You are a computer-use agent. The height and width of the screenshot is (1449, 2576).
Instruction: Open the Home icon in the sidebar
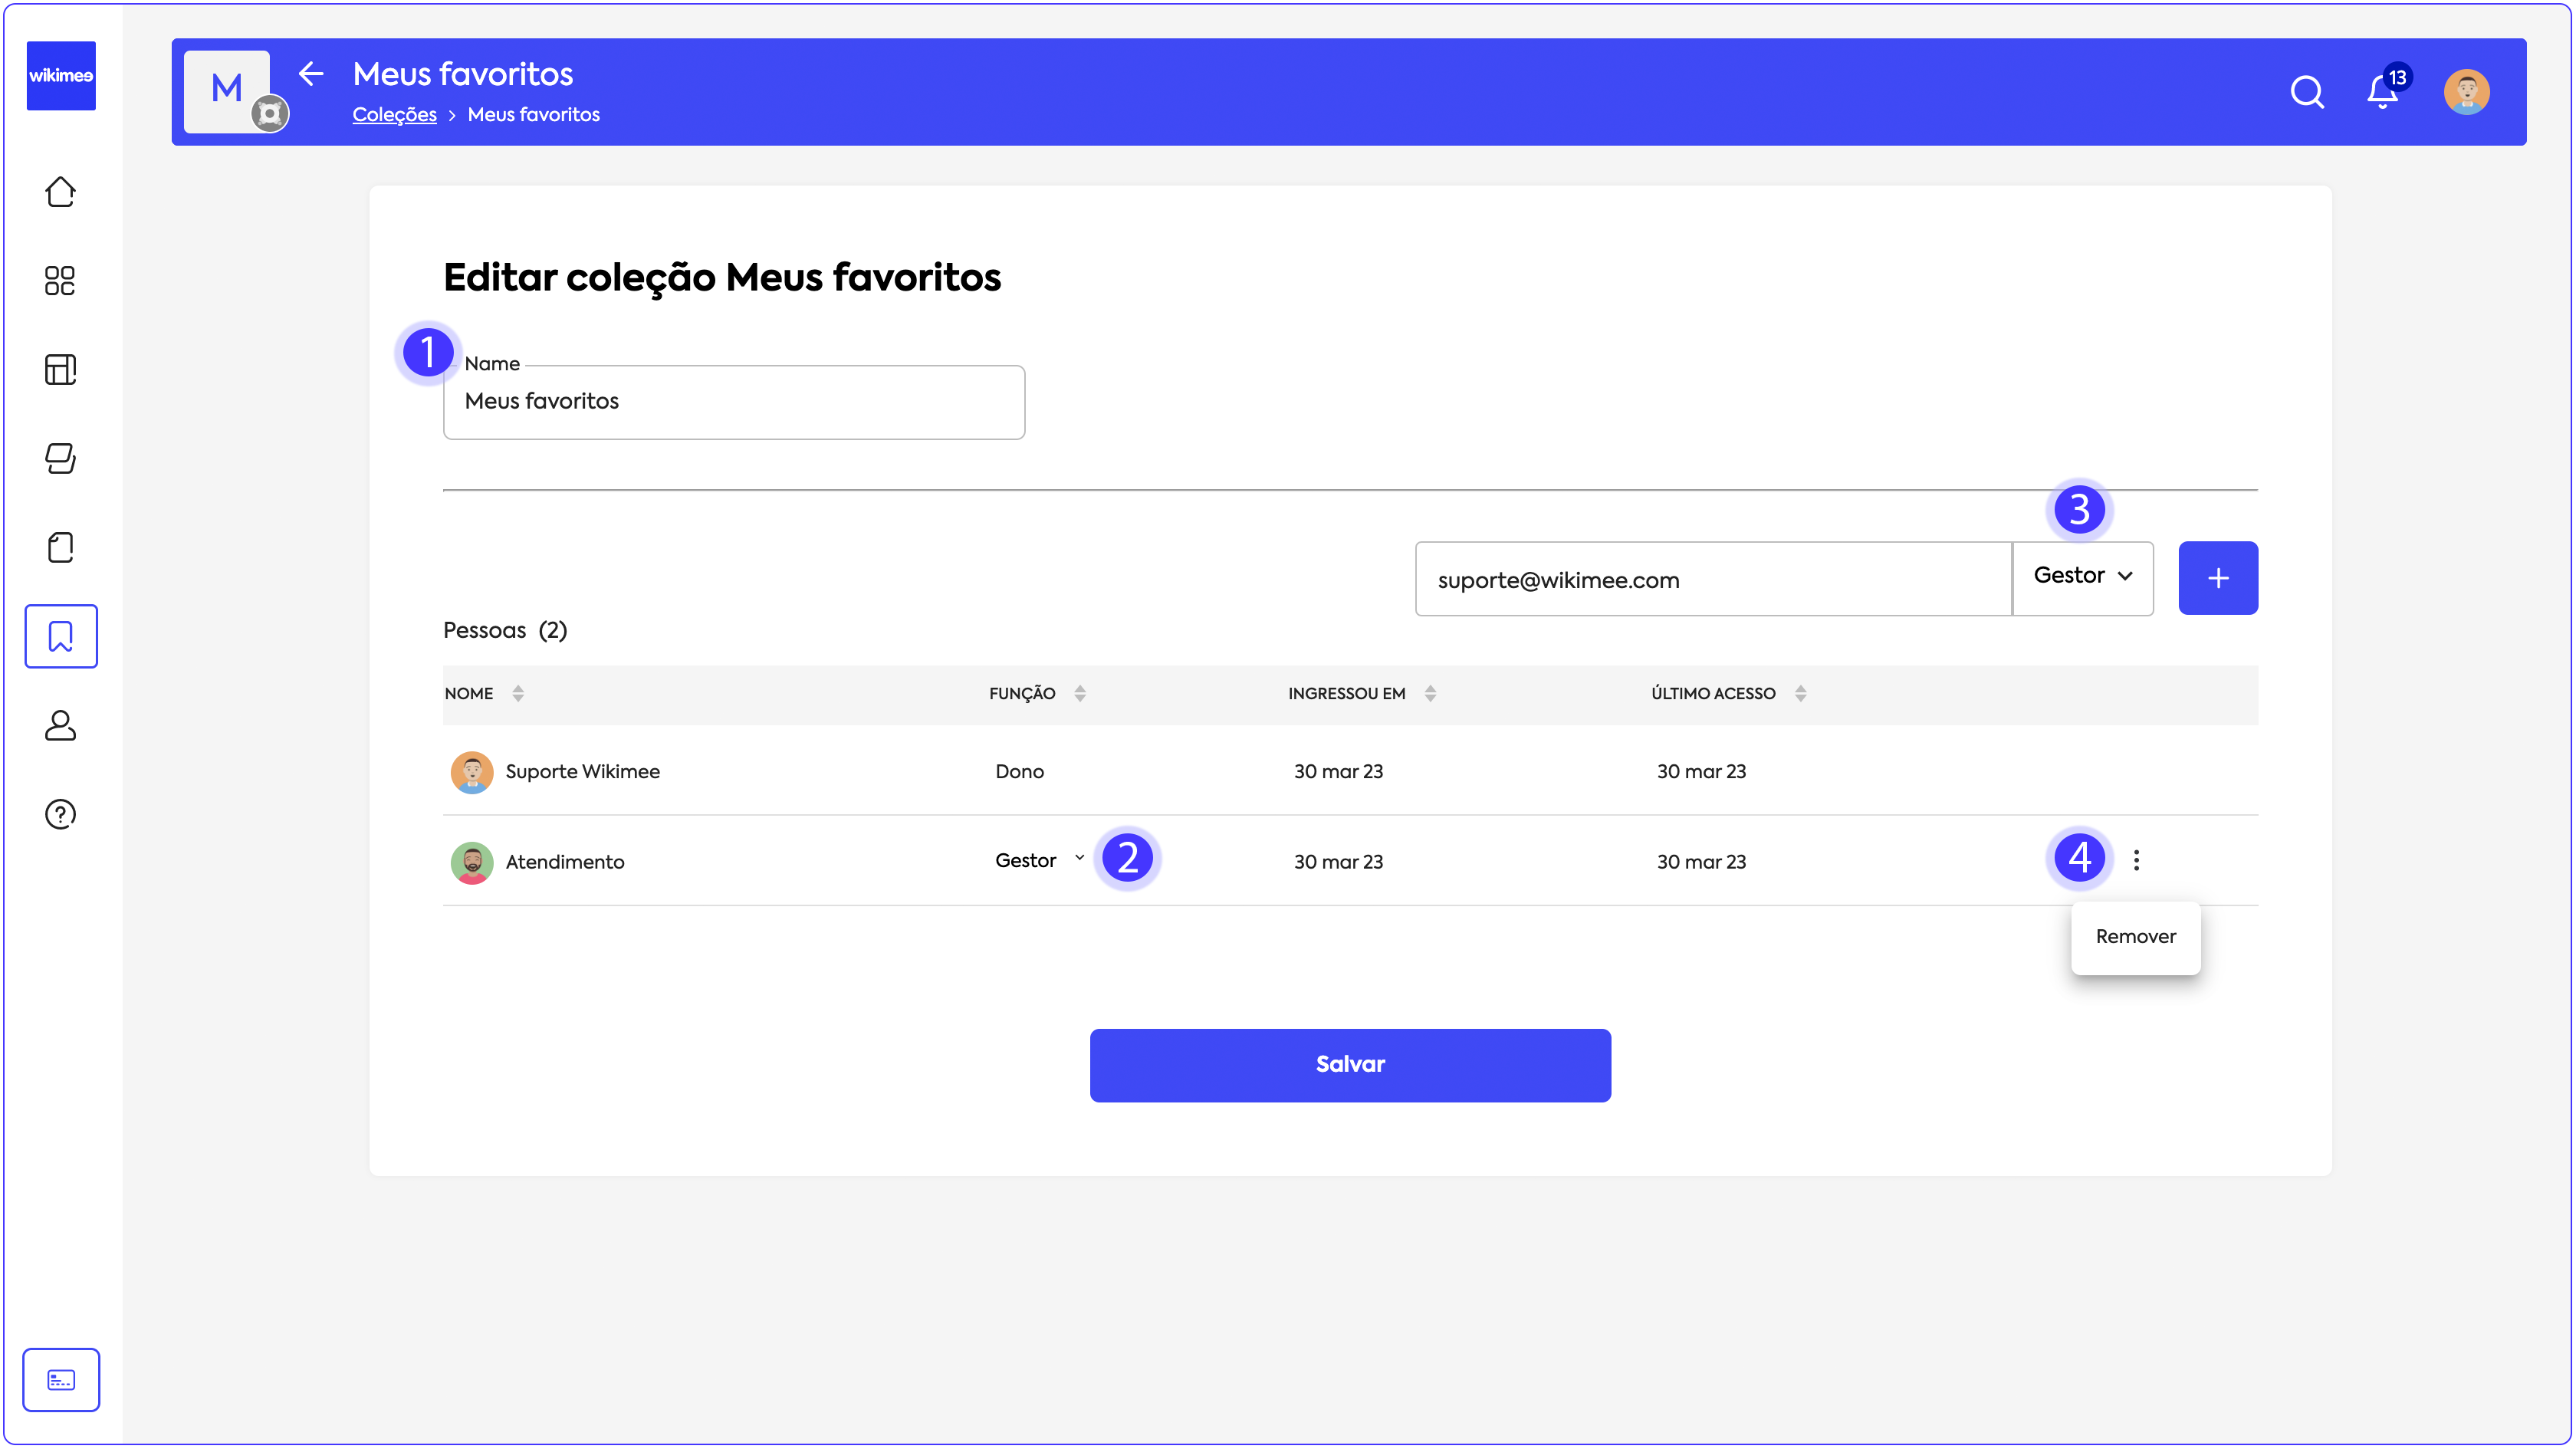[x=60, y=192]
